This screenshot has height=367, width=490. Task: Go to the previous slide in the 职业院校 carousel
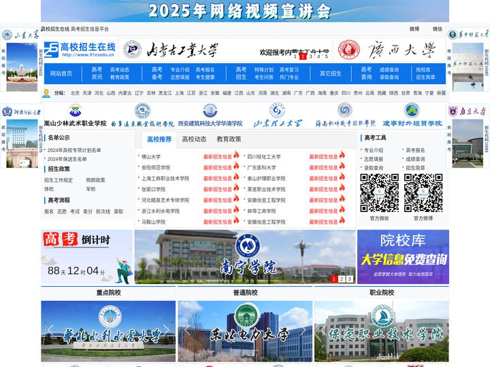pyautogui.click(x=324, y=330)
